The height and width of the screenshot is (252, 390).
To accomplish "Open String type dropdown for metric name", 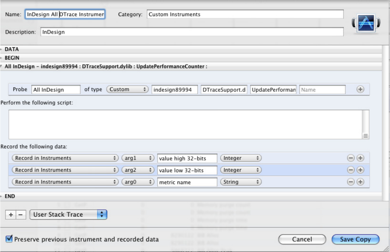I will click(241, 182).
